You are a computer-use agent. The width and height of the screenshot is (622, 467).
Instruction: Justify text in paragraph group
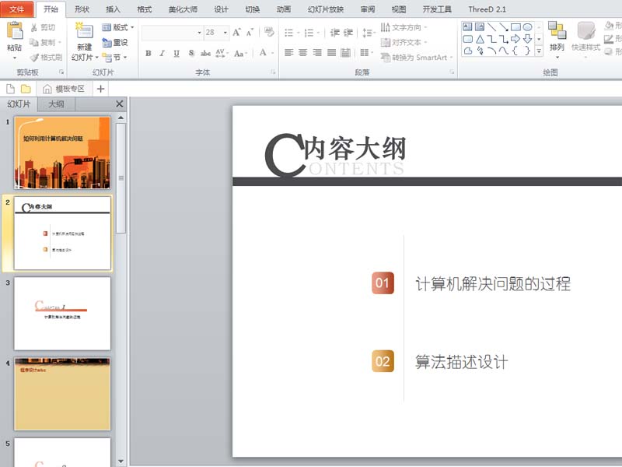[332, 52]
